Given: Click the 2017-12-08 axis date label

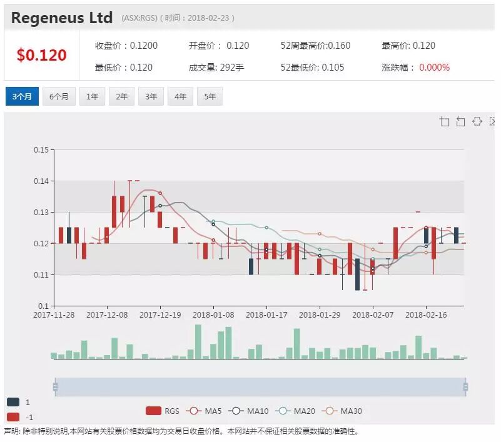Looking at the screenshot, I should pyautogui.click(x=107, y=314).
